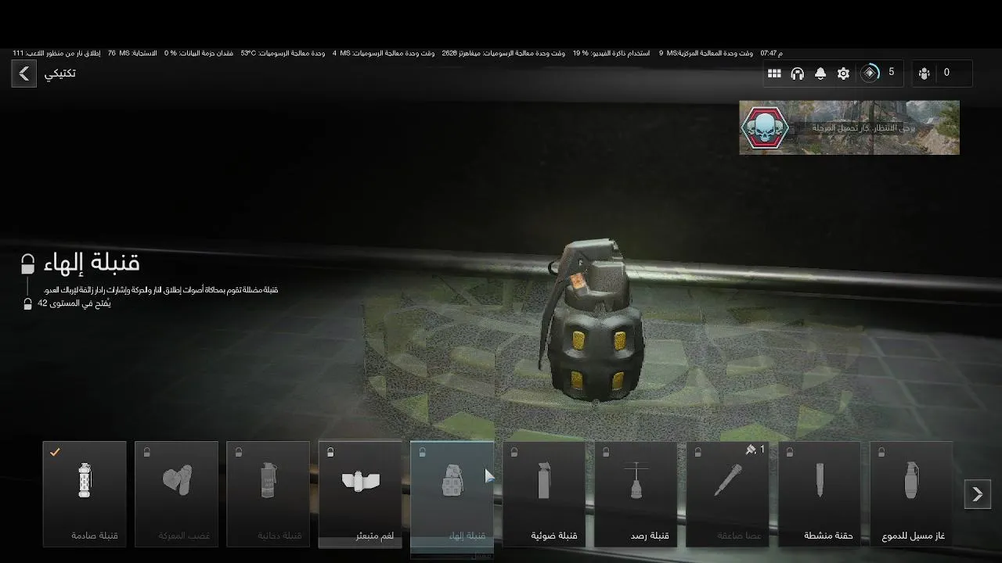Click the GPU temperature stat 53°C
Screen dimensions: 1002x563
click(x=283, y=53)
